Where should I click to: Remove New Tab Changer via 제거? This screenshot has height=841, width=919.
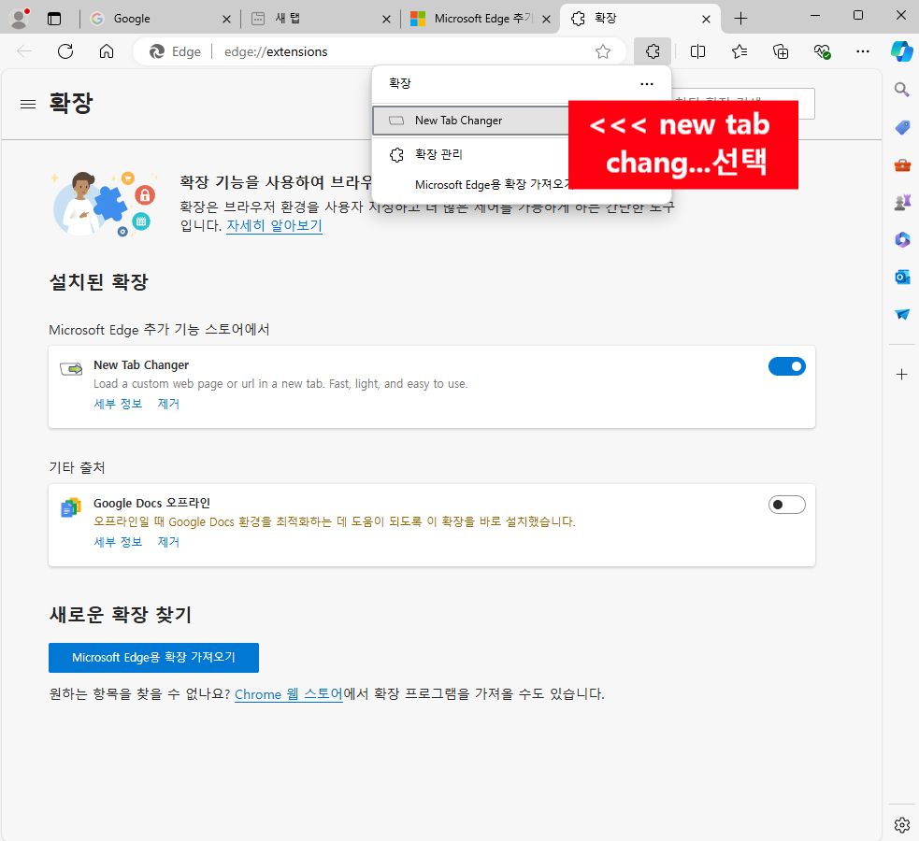point(168,404)
